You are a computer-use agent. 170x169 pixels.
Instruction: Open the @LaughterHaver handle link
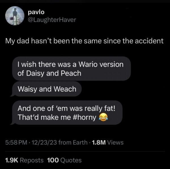pos(52,20)
